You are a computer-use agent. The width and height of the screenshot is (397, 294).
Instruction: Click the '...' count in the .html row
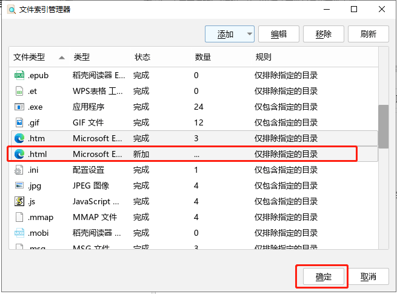(x=196, y=156)
